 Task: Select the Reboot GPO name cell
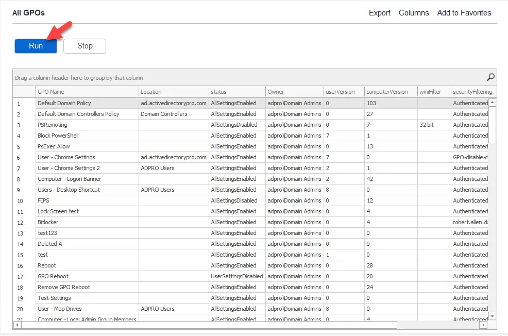coord(87,265)
